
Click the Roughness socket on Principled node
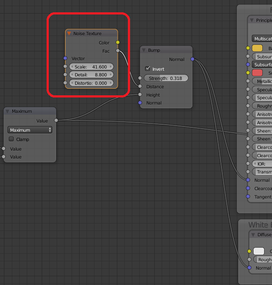(x=248, y=105)
